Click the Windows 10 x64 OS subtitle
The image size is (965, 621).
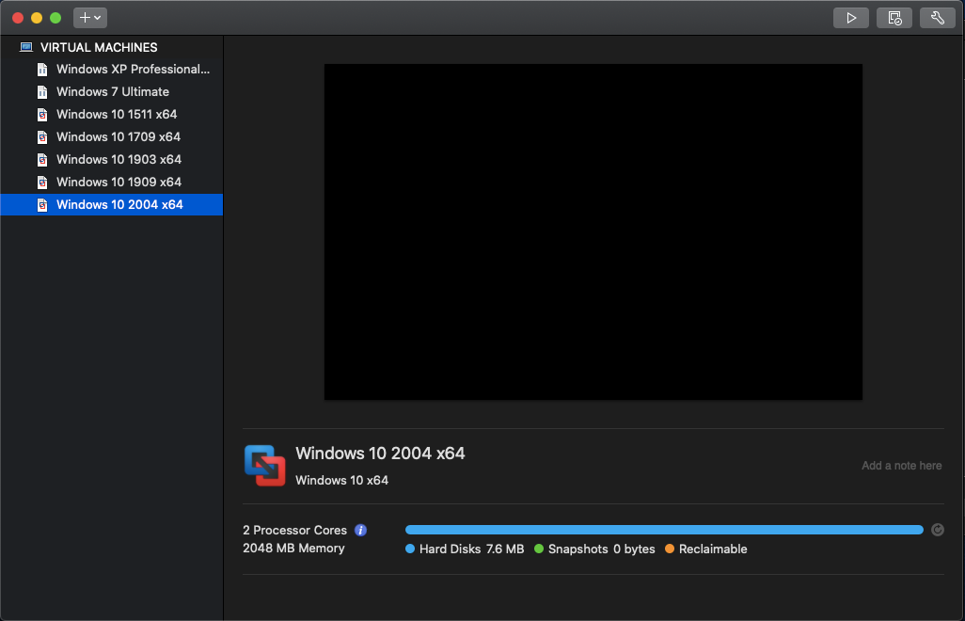click(341, 480)
